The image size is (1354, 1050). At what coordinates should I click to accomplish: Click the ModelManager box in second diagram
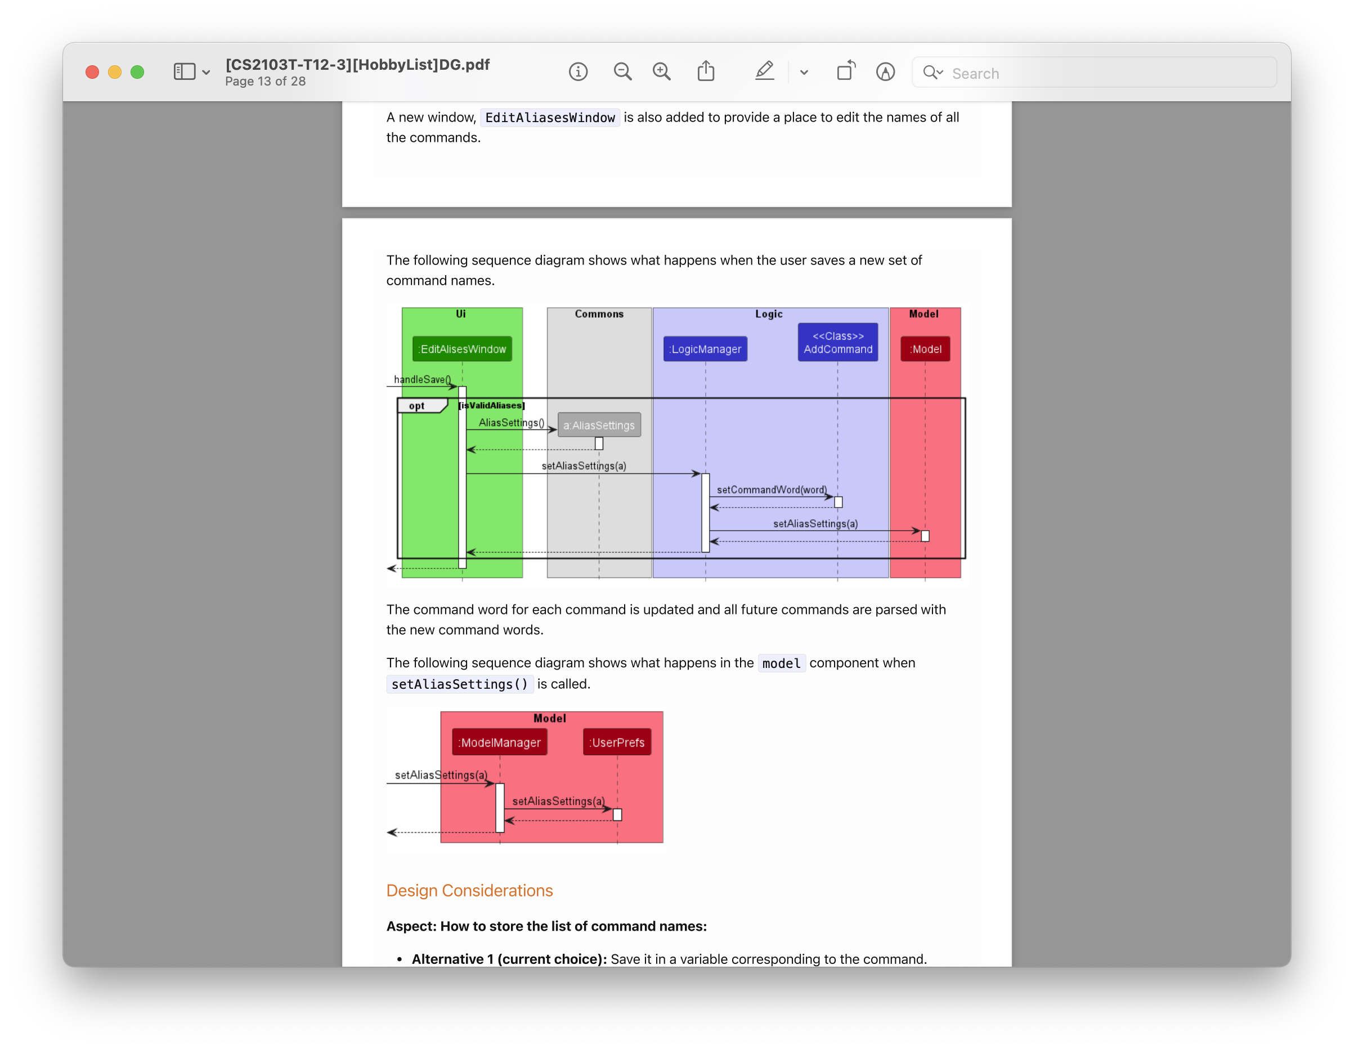499,742
